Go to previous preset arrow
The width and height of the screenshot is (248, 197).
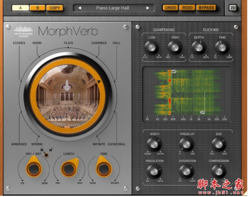(x=80, y=8)
